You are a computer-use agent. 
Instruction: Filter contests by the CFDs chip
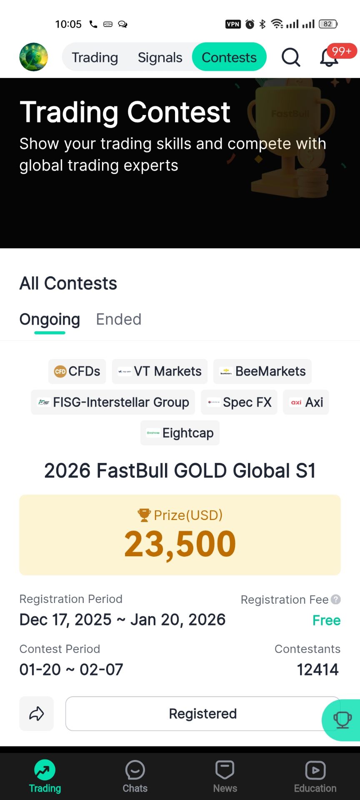77,371
